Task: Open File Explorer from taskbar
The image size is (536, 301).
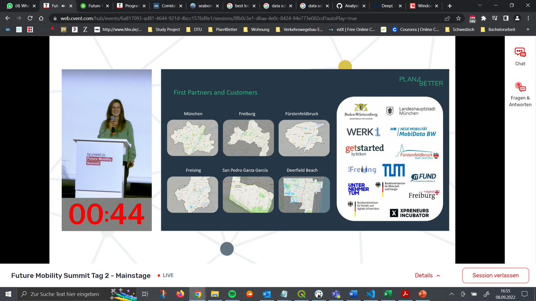Action: (x=215, y=294)
